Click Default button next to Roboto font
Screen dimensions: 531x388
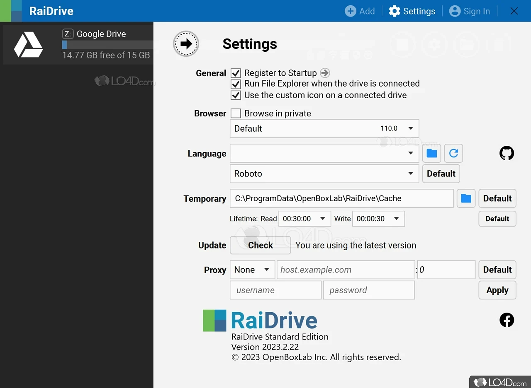tap(441, 174)
